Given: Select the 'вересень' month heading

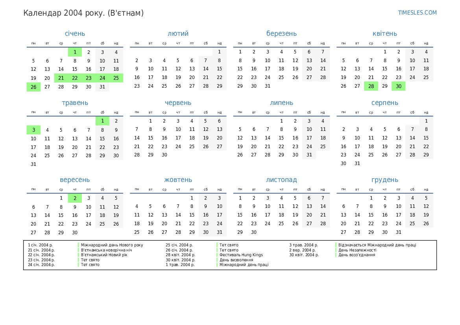Looking at the screenshot, I should click(x=75, y=180).
